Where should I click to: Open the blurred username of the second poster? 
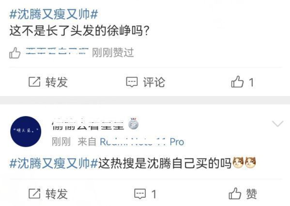(x=88, y=123)
